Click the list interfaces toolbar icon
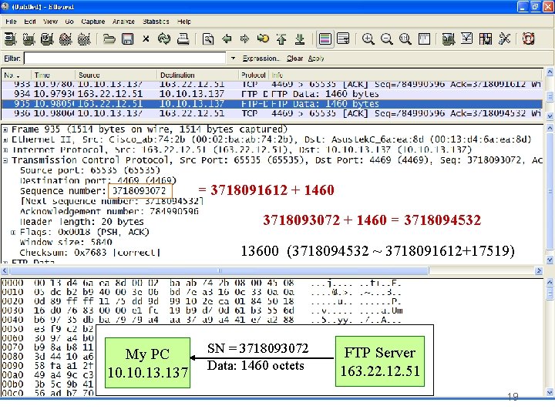Image resolution: width=555 pixels, height=416 pixels. click(10, 39)
